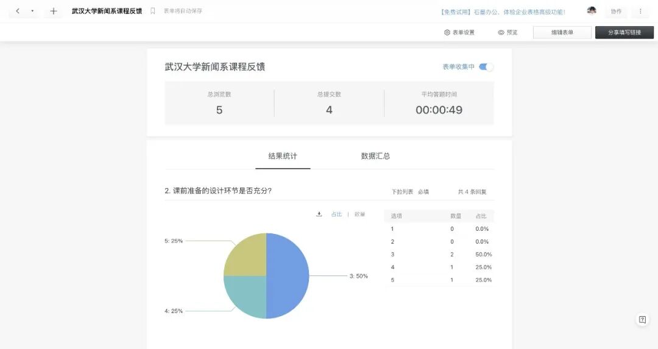Screen dimensions: 658x349
Task: Click the 选项 column header
Action: coord(396,216)
